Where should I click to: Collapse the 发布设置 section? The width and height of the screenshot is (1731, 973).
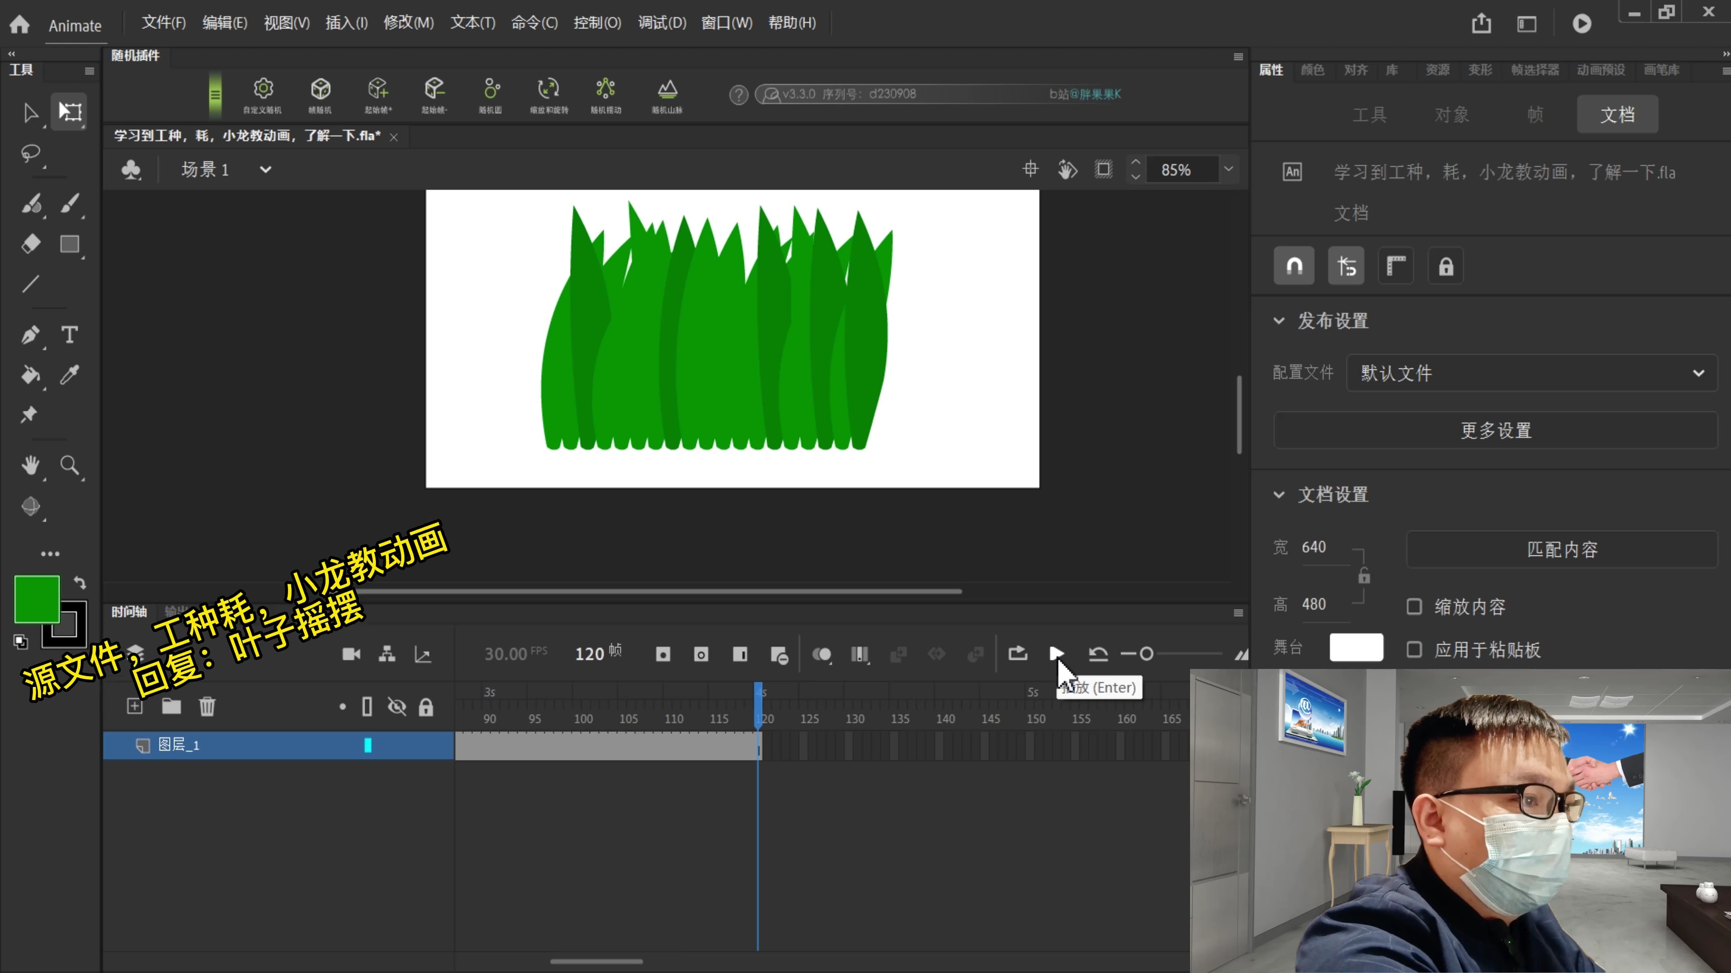1279,321
